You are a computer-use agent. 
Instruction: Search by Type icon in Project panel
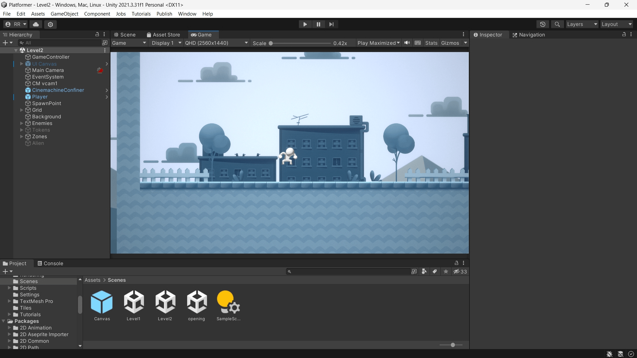pos(424,271)
